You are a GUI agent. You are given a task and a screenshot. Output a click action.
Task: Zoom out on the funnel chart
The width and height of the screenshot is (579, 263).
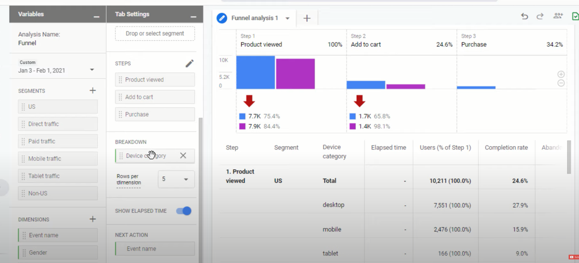561,83
